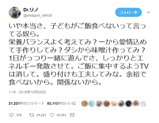Like the tweet with heart icon
The height and width of the screenshot is (123, 159).
pyautogui.click(x=52, y=115)
